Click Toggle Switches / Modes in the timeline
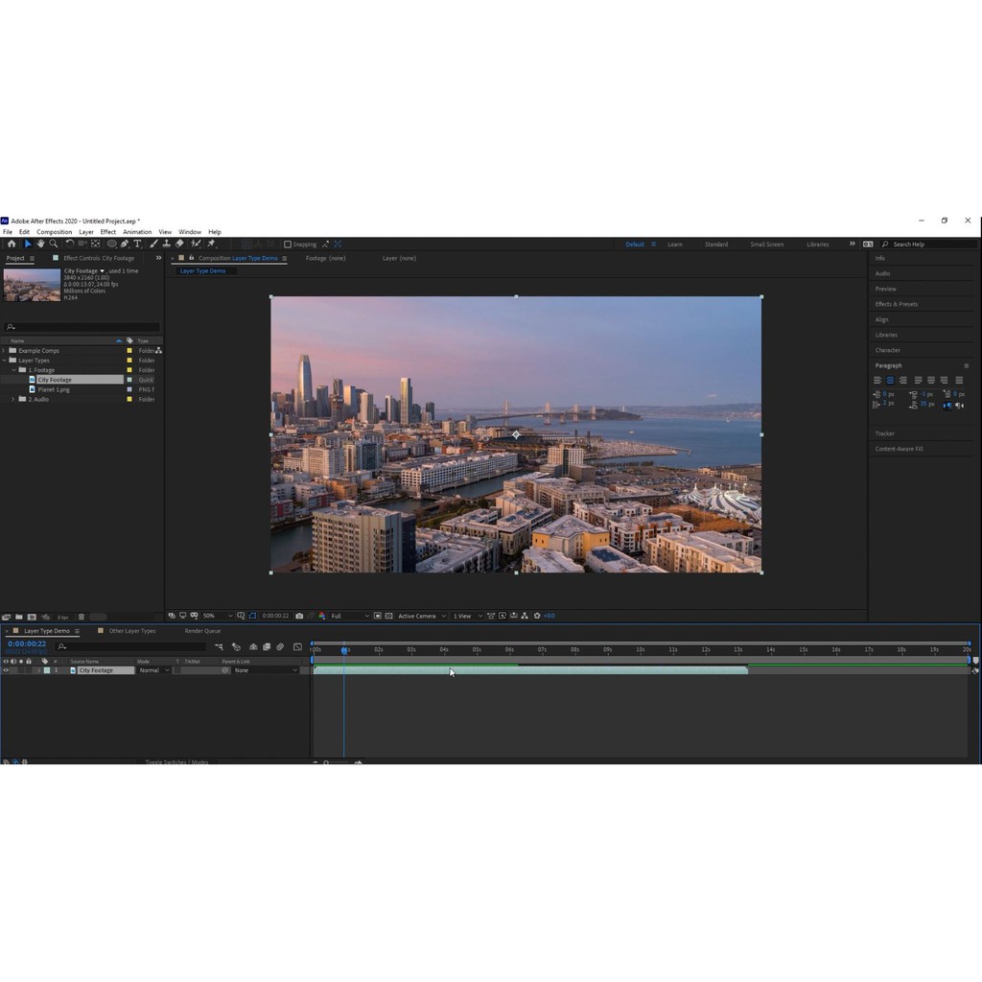The image size is (982, 982). (x=176, y=761)
